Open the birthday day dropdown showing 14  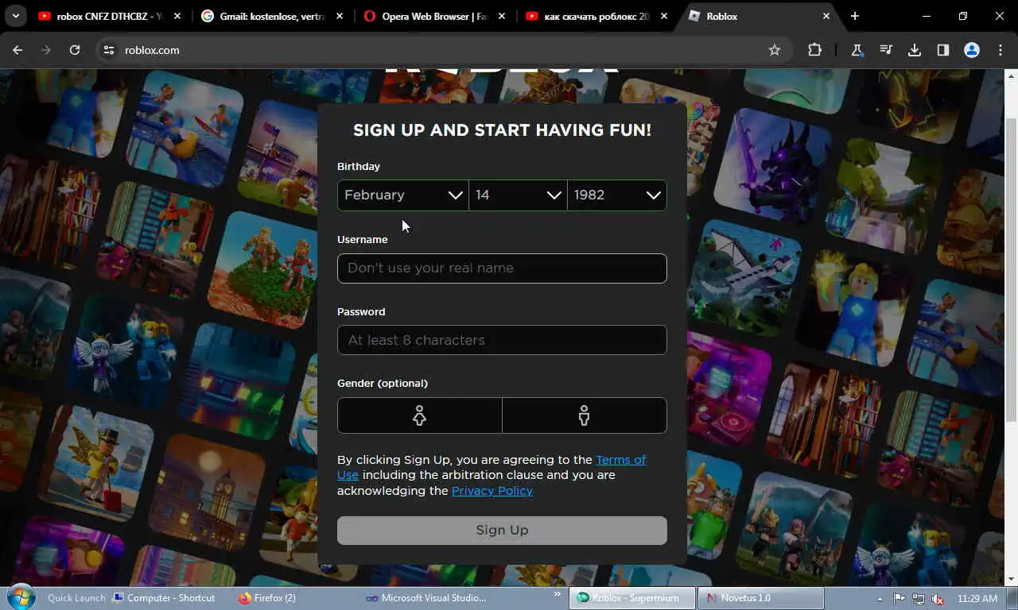tap(518, 195)
